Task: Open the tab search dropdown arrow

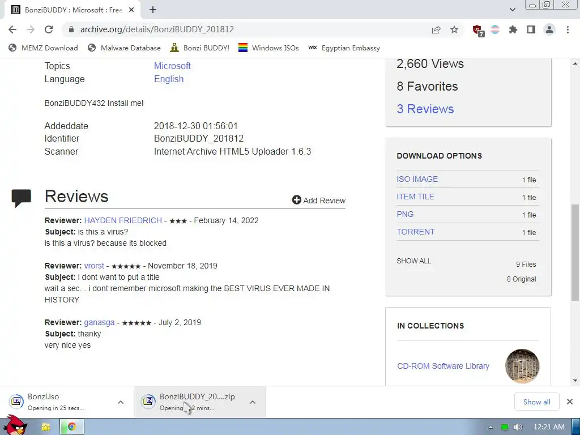Action: click(512, 10)
